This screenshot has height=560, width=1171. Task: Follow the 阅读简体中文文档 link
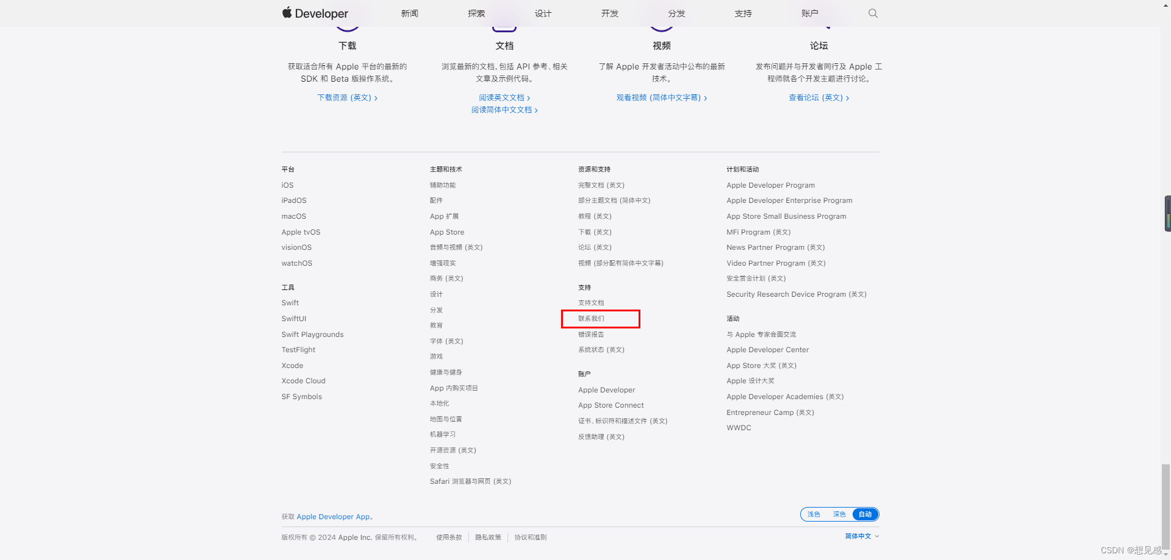point(504,110)
